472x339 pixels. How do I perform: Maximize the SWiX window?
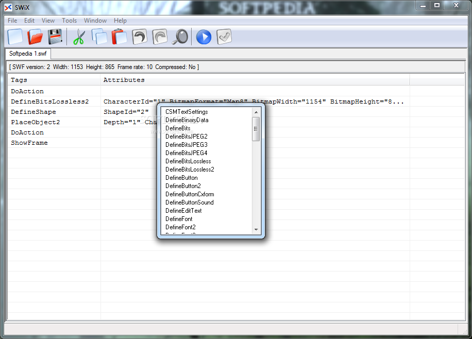(437, 6)
